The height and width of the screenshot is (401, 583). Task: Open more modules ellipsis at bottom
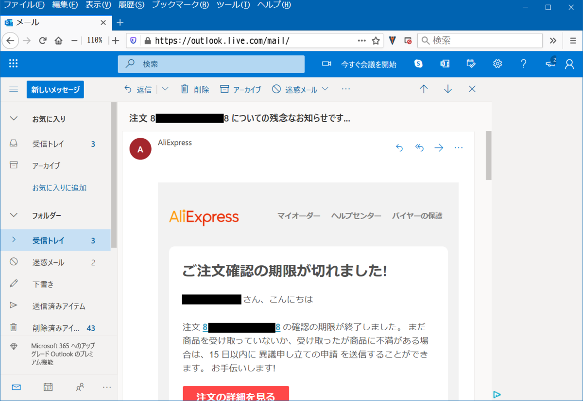pyautogui.click(x=107, y=387)
